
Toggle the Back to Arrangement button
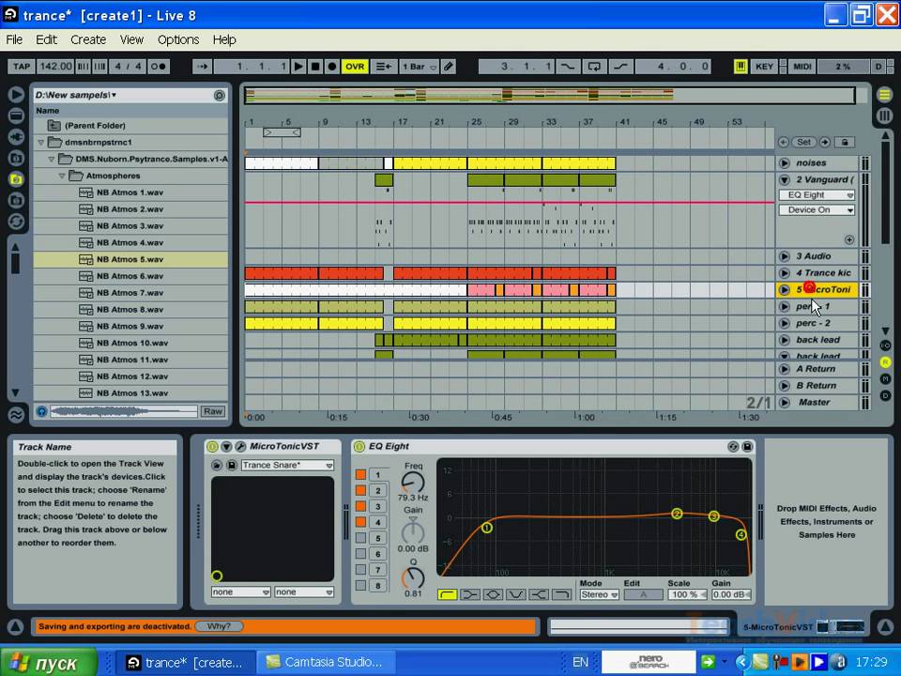coord(383,67)
